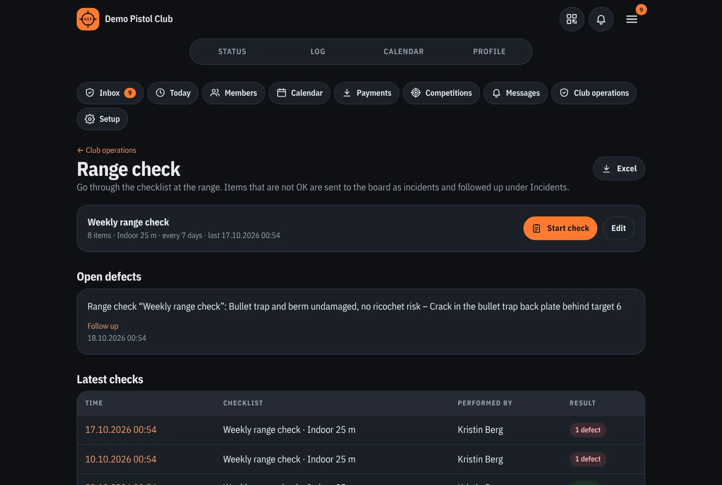Click the CHECKLIST column header
722x485 pixels.
pos(243,403)
